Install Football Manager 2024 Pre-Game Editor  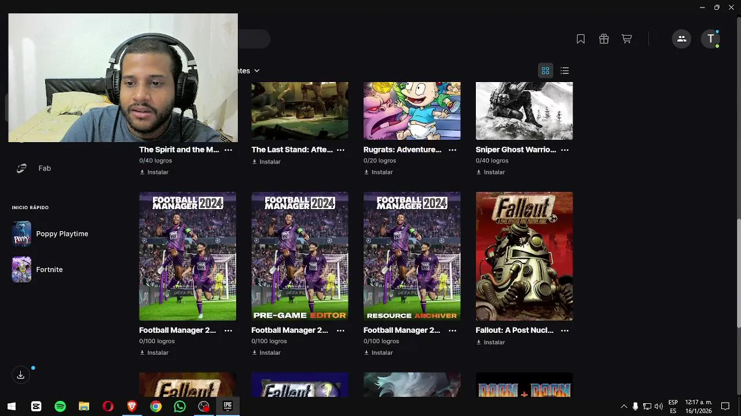[x=266, y=352]
